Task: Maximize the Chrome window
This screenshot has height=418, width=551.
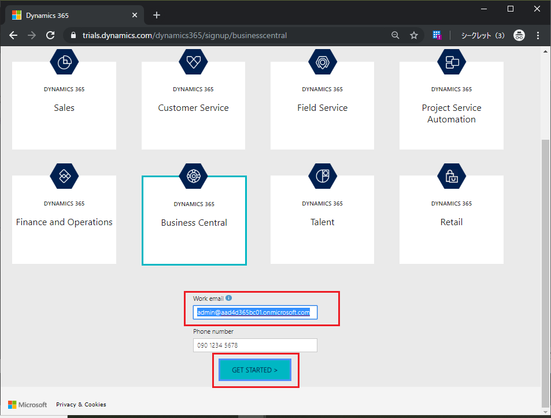Action: click(511, 9)
